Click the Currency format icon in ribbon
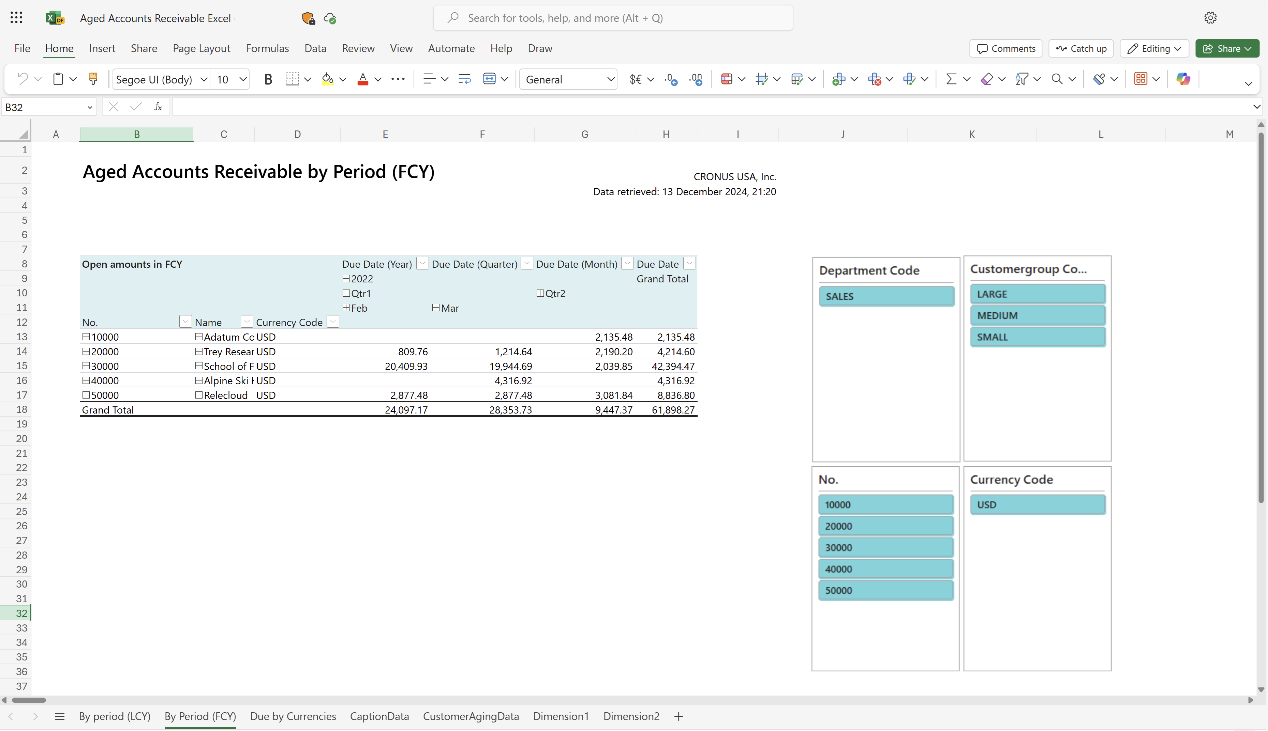The image size is (1268, 731). click(637, 79)
